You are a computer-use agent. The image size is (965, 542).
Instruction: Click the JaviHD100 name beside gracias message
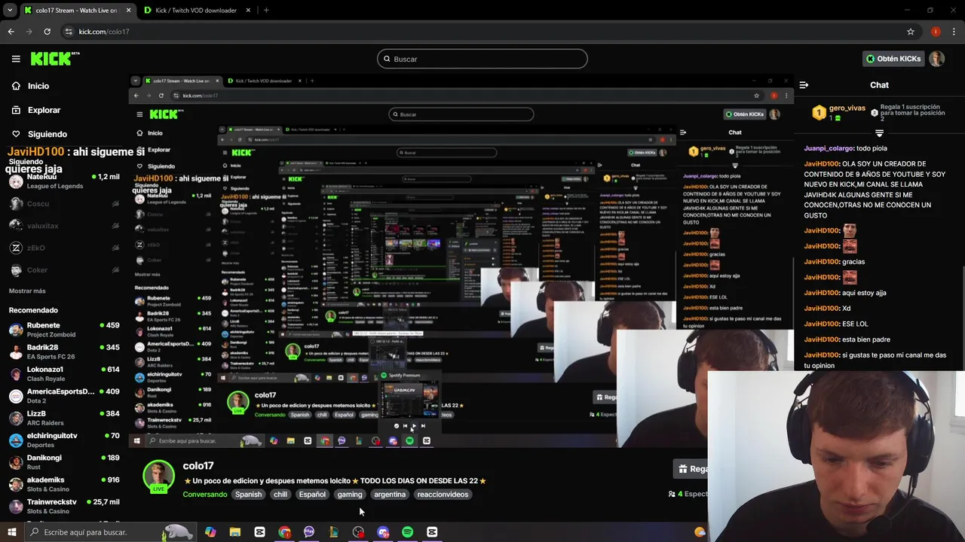click(x=822, y=262)
